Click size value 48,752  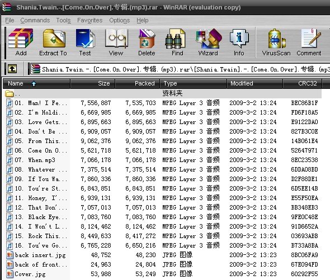coord(101,255)
